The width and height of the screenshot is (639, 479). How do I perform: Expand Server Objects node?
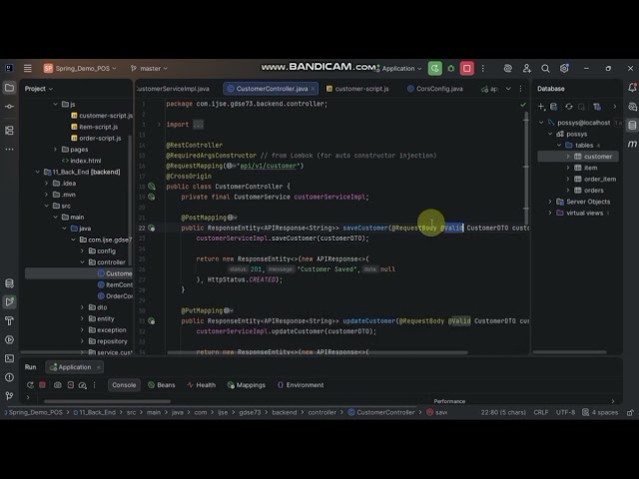(550, 202)
